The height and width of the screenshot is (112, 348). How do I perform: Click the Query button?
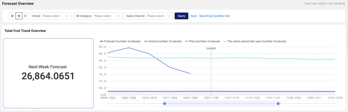181,16
